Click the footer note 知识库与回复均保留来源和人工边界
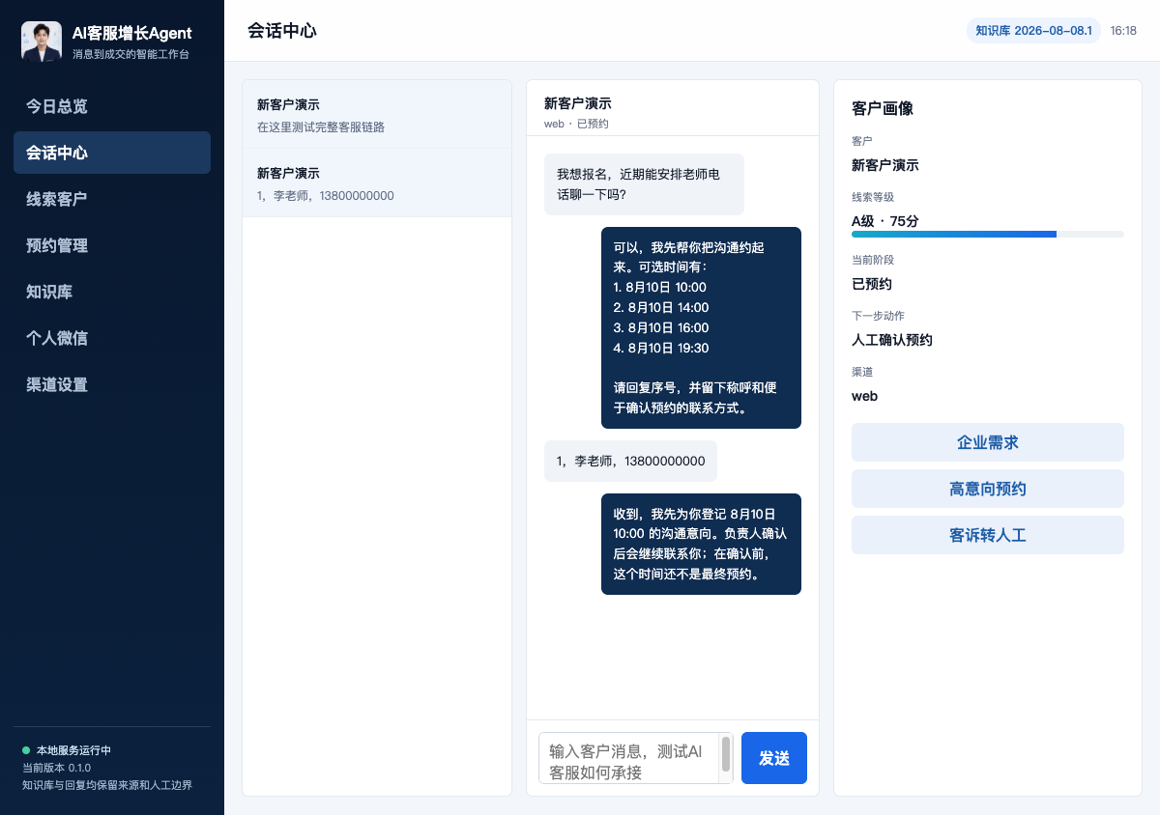 point(107,785)
